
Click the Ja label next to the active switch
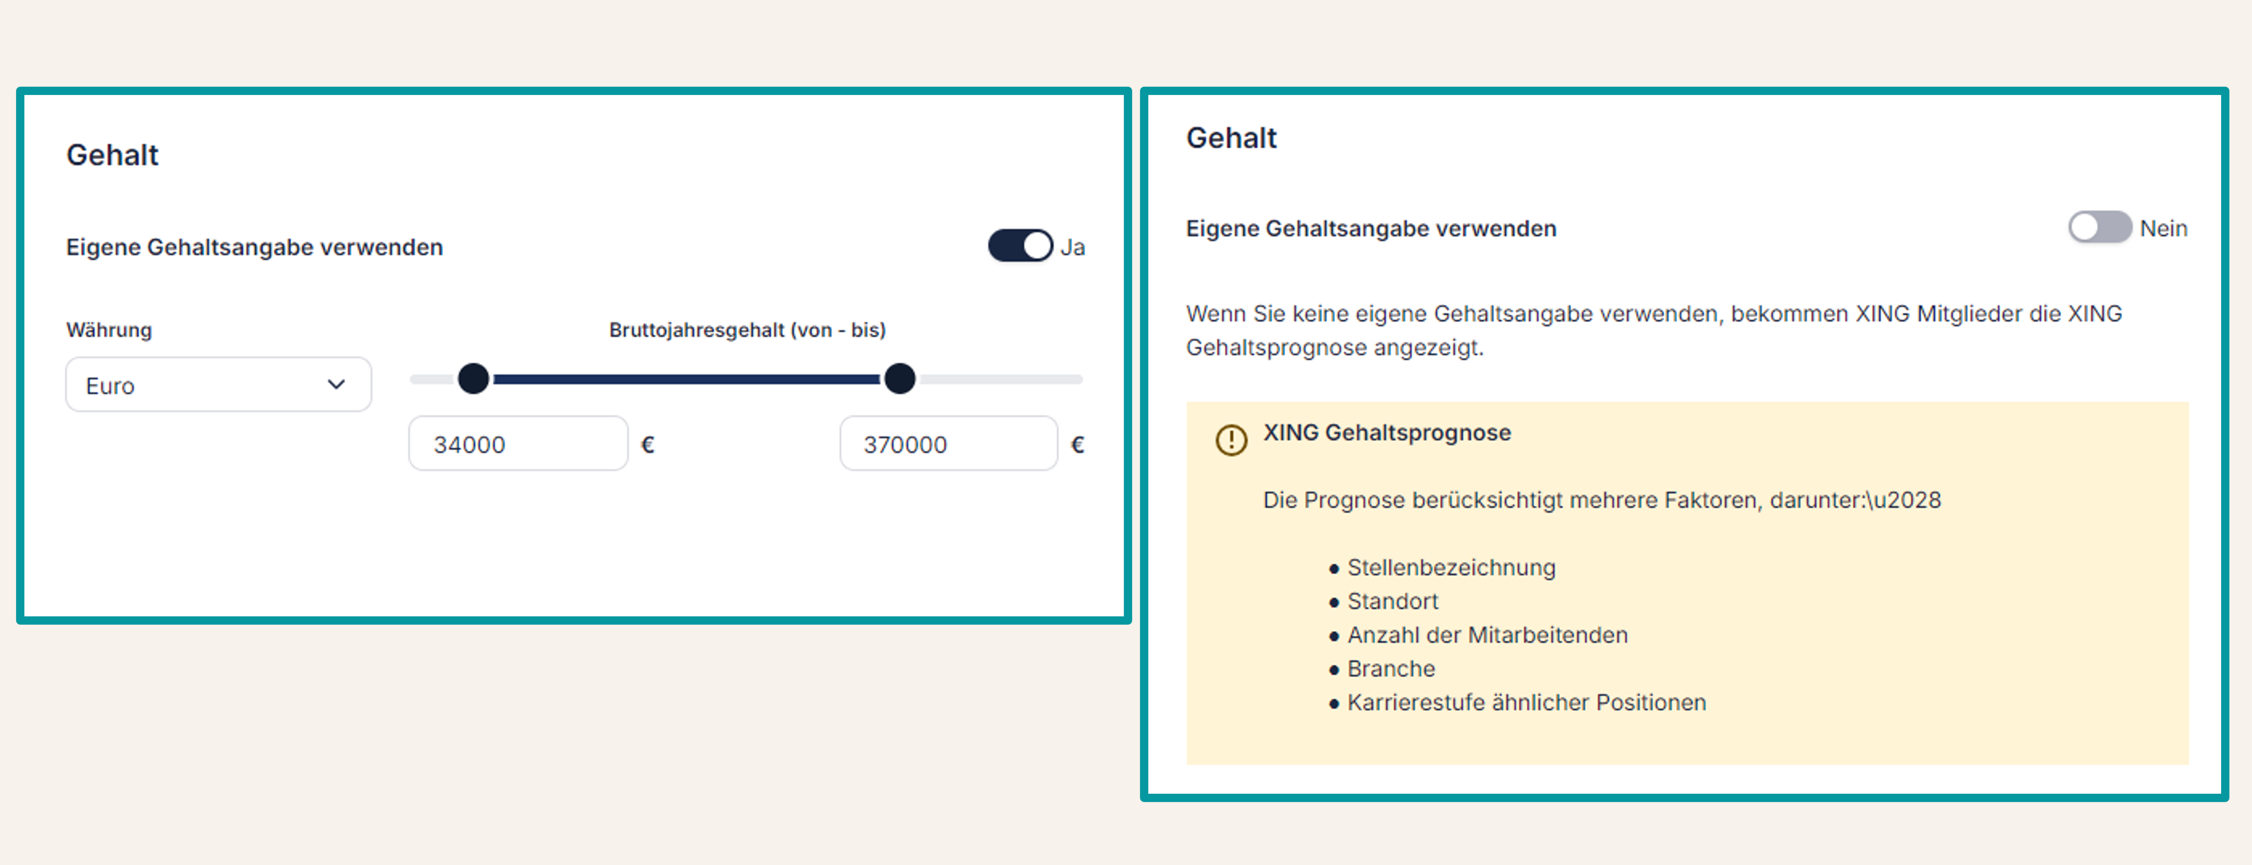1074,246
